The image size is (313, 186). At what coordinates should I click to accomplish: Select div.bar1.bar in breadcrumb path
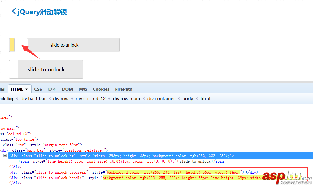(x=33, y=98)
